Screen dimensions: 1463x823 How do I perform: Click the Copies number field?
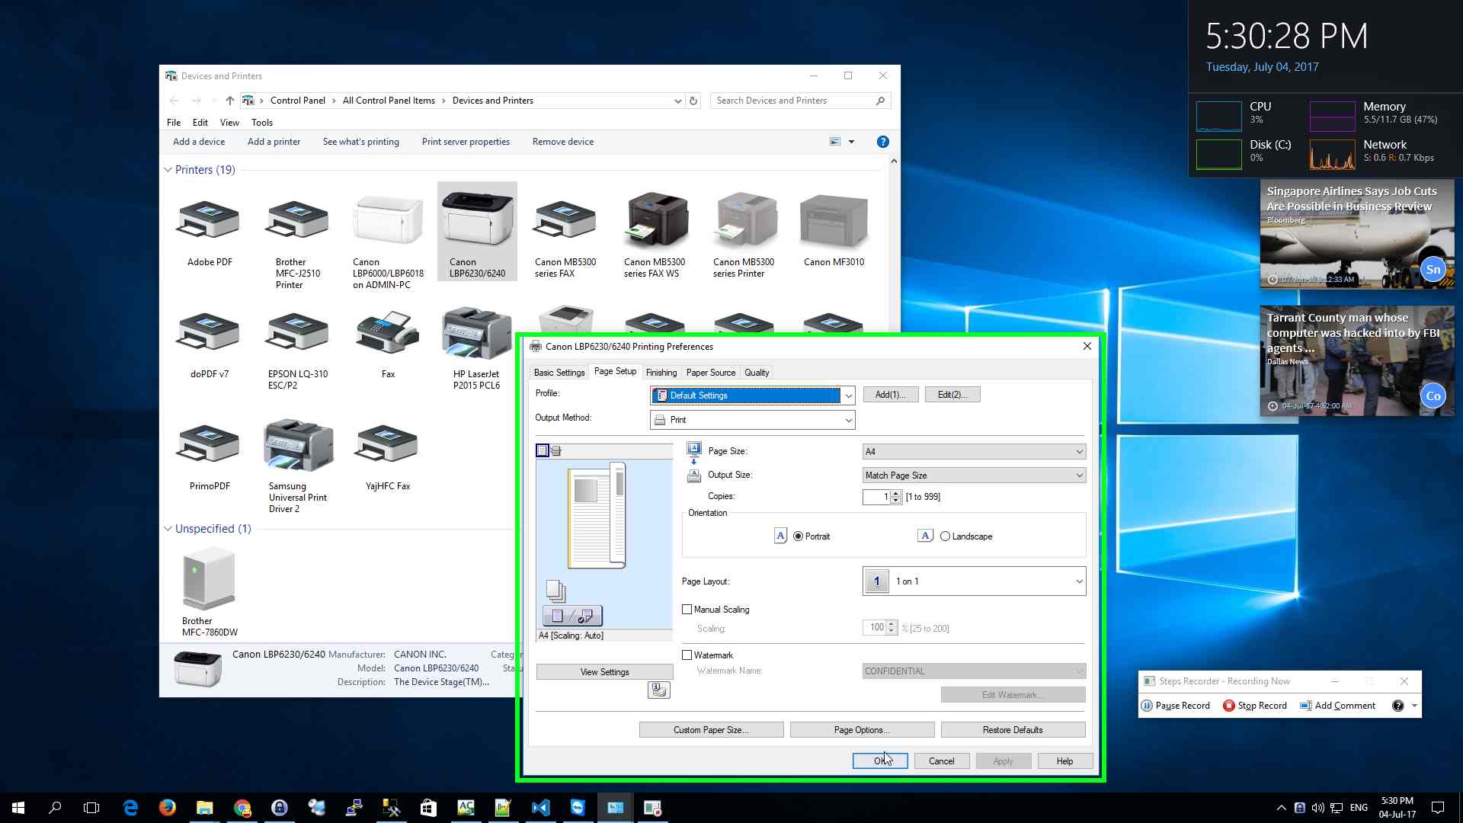click(876, 497)
